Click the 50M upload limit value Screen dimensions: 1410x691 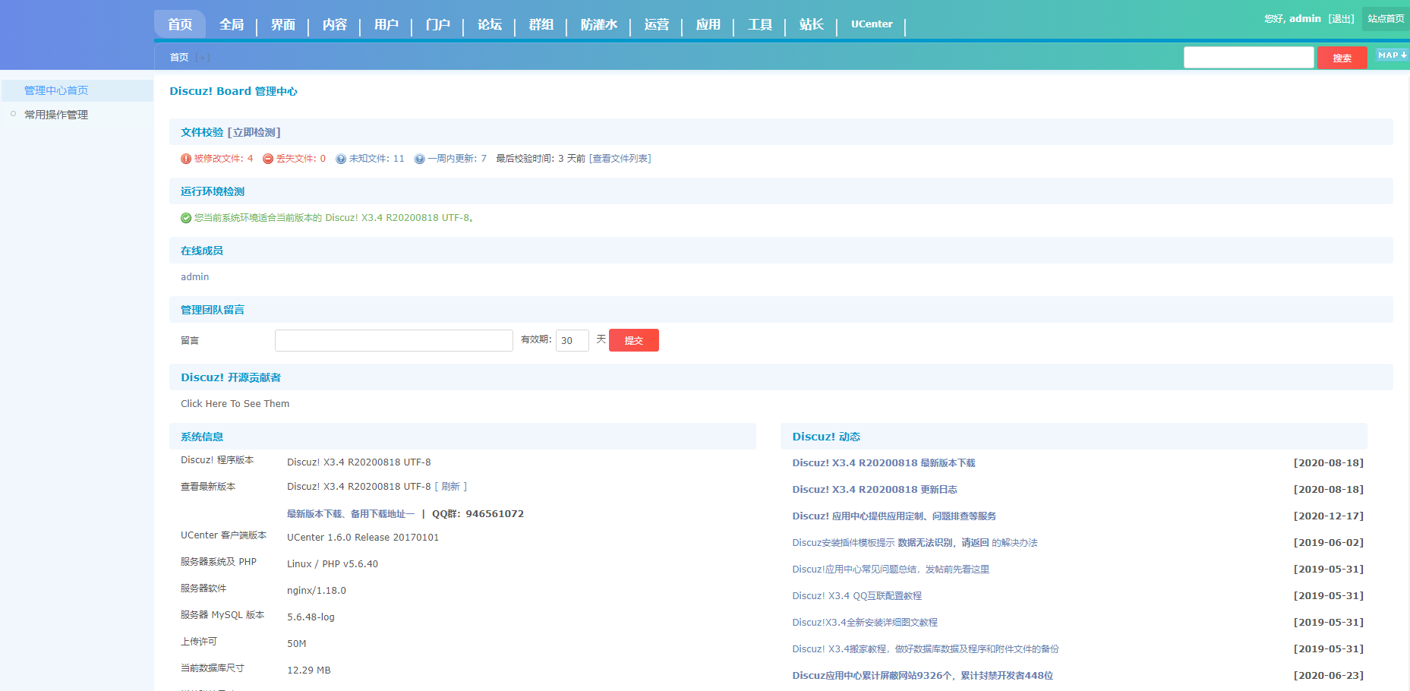297,644
